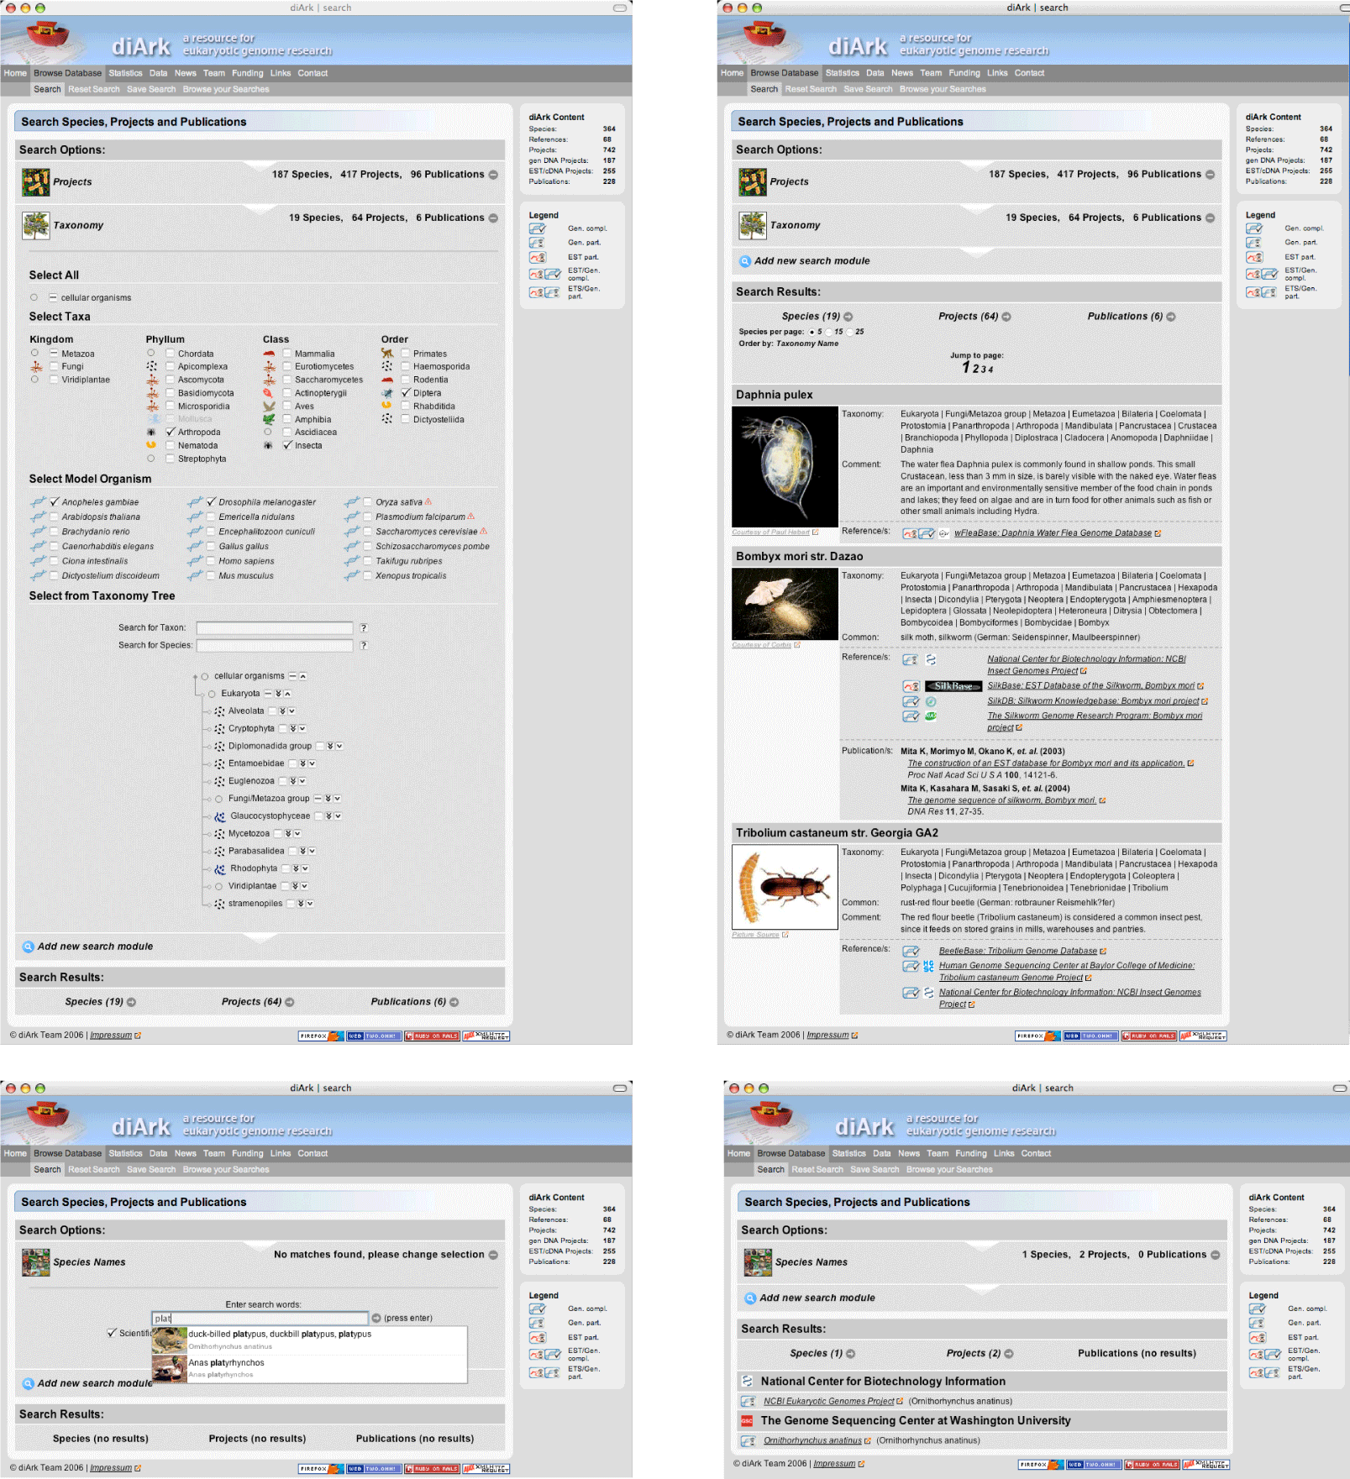Click the red GSC icon beside Genome Sequencing Center
Screen dimensions: 1350x1479
(x=747, y=1421)
